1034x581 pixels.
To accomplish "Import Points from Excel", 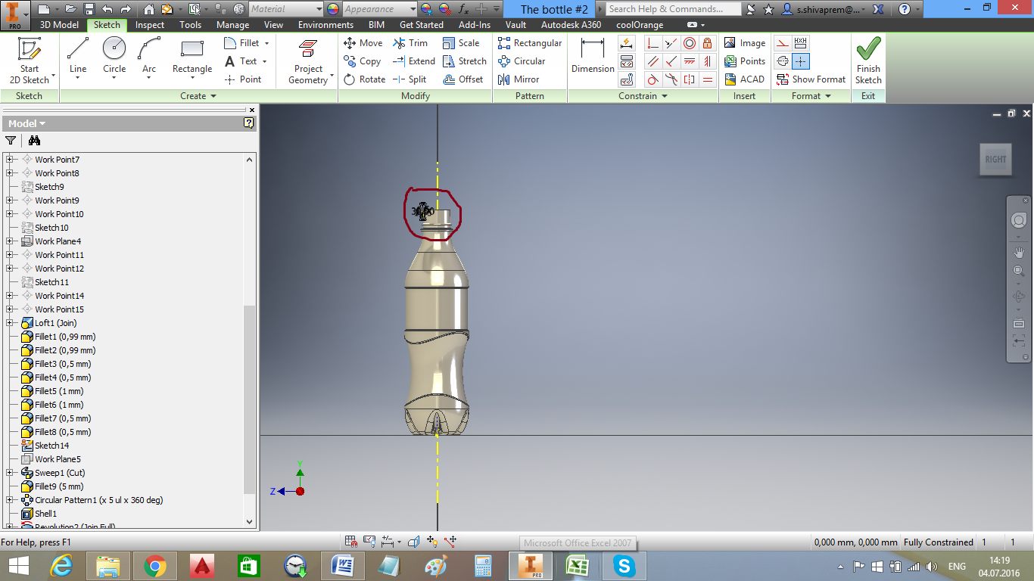I will [744, 61].
